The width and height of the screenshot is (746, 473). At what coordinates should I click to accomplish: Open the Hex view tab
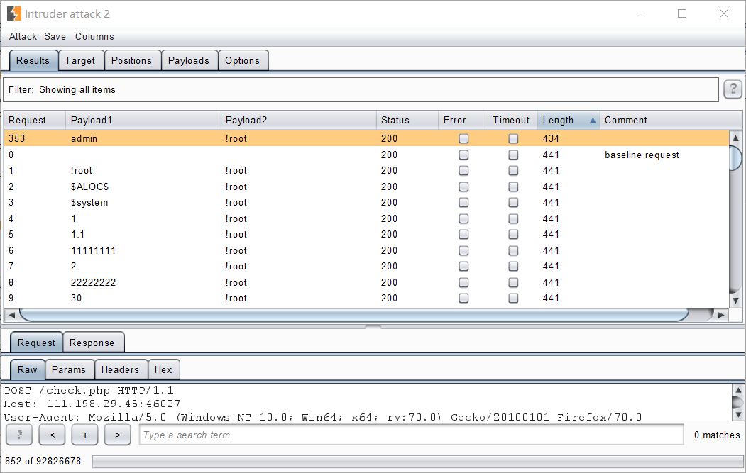coord(163,369)
